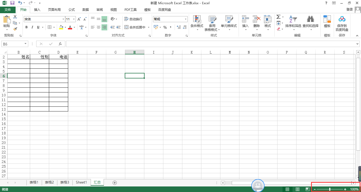Image resolution: width=361 pixels, height=192 pixels.
Task: Apply percent style format
Action: pos(165,27)
